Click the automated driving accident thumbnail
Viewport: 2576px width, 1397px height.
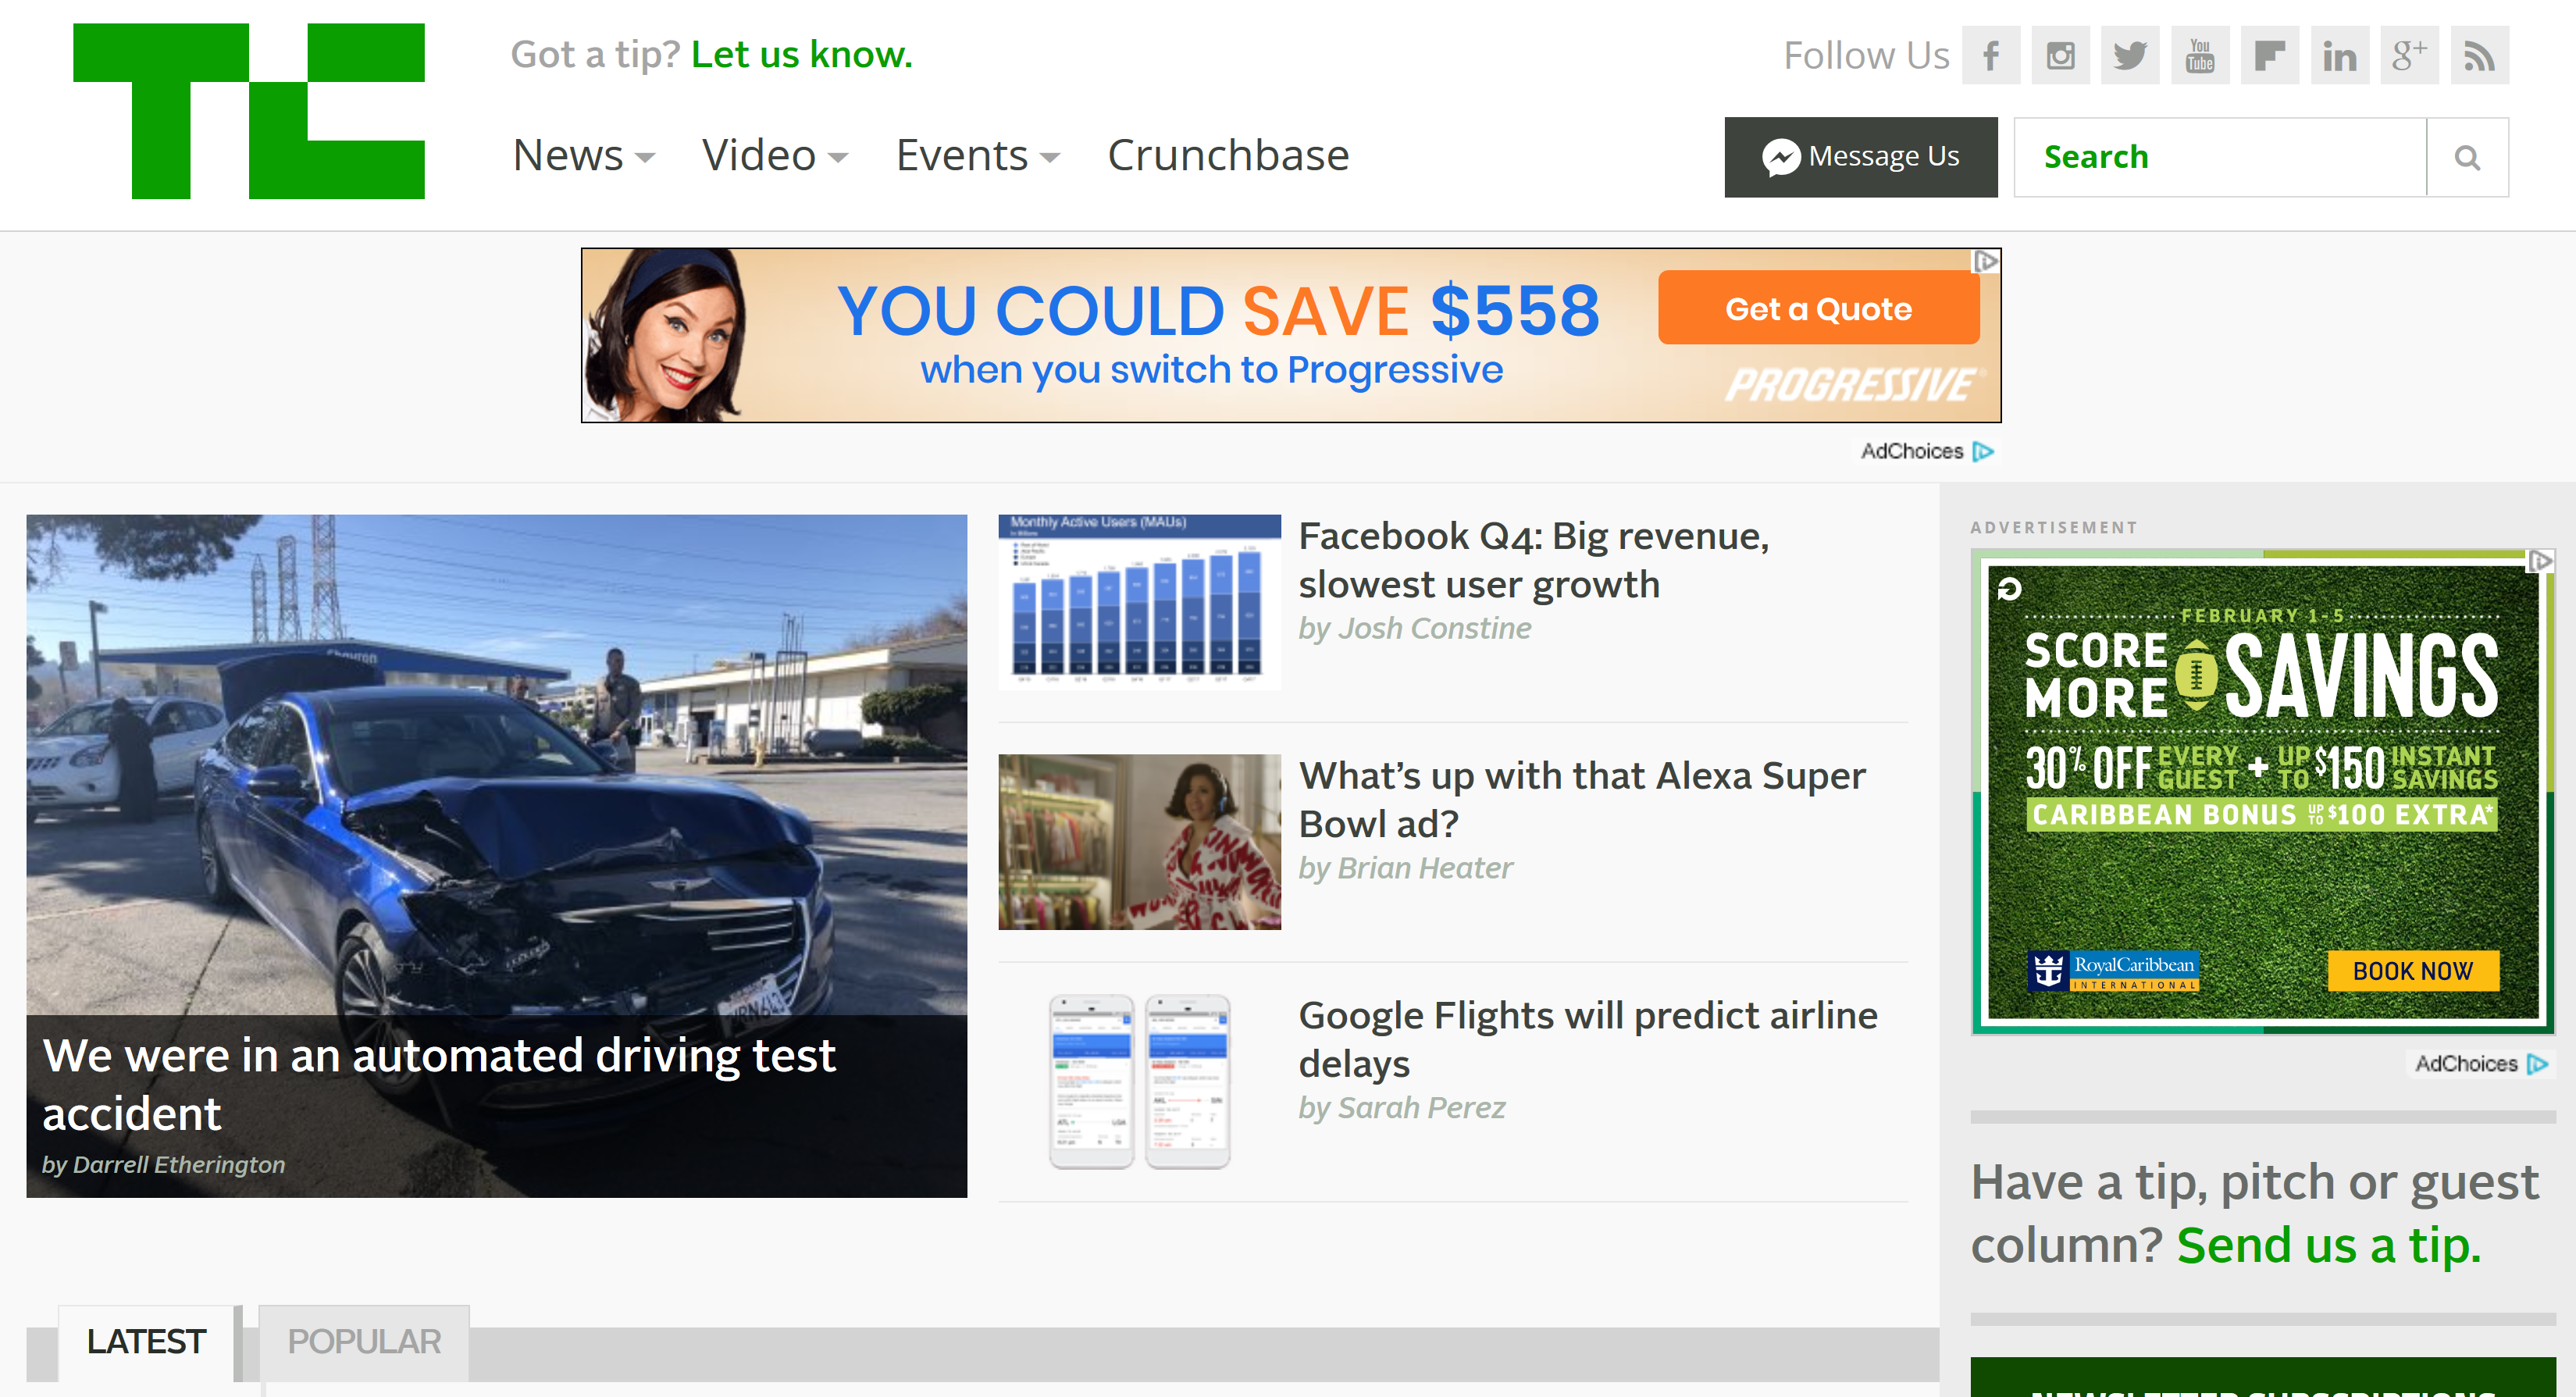click(497, 855)
